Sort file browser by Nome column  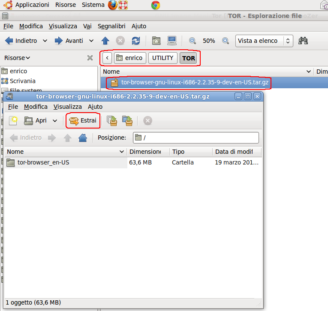coord(207,72)
